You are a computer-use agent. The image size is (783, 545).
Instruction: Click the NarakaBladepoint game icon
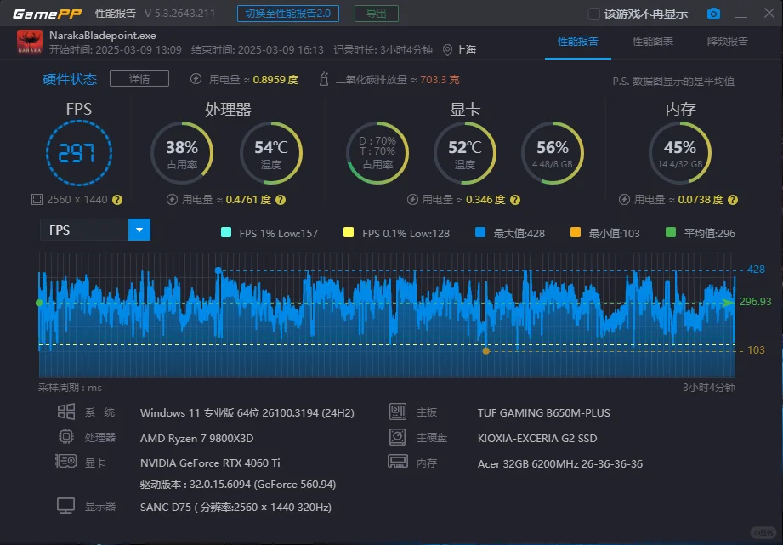30,42
